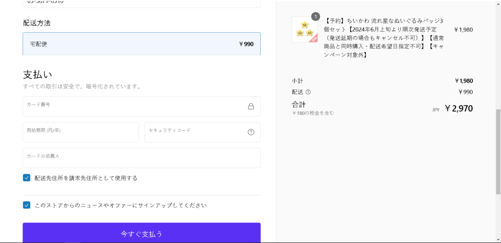This screenshot has height=243, width=501.
Task: Click the JPY currency label
Action: (436, 110)
